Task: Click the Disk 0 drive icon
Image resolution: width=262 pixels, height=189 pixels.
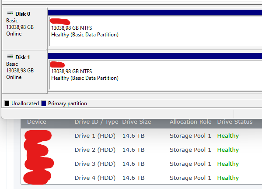Action: pyautogui.click(x=10, y=13)
